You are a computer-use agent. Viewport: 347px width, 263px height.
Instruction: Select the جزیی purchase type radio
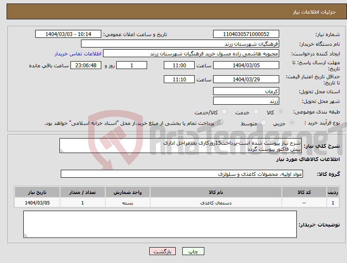click(292, 122)
